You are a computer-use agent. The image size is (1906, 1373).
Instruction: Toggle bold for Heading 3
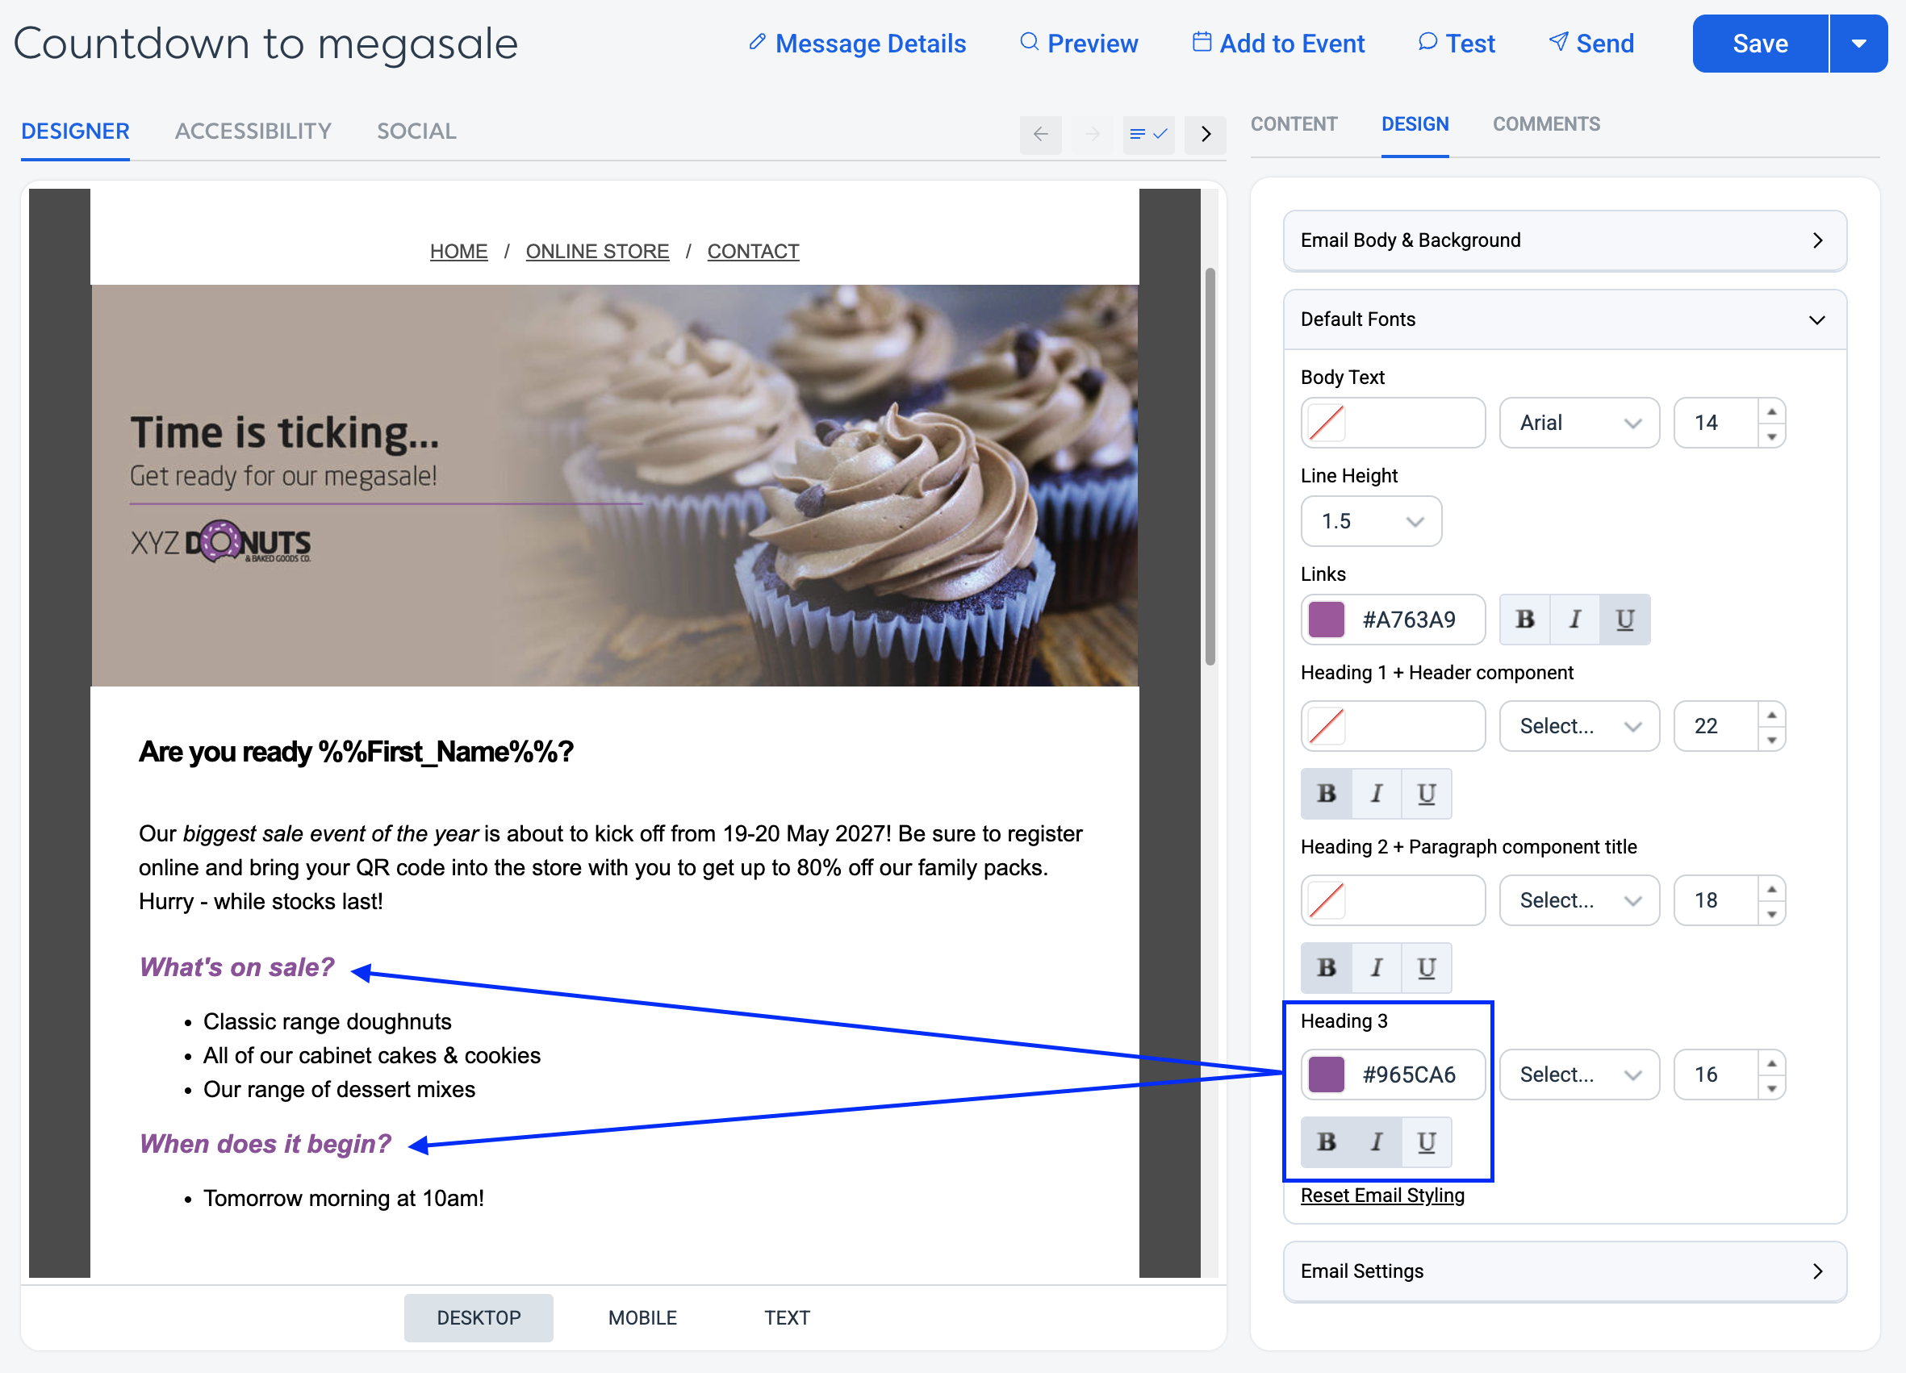pos(1326,1141)
